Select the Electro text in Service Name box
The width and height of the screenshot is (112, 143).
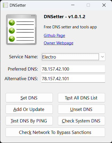tap(49, 57)
